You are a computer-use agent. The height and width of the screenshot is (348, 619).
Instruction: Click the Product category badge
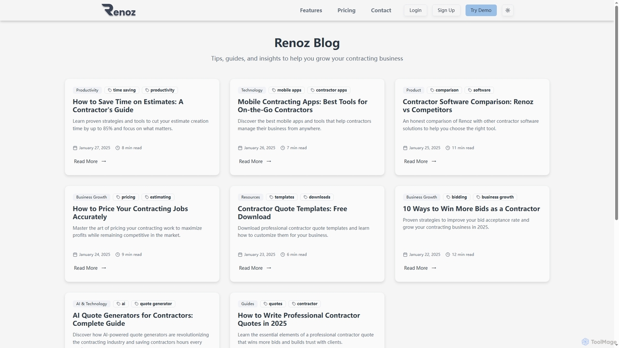[413, 90]
